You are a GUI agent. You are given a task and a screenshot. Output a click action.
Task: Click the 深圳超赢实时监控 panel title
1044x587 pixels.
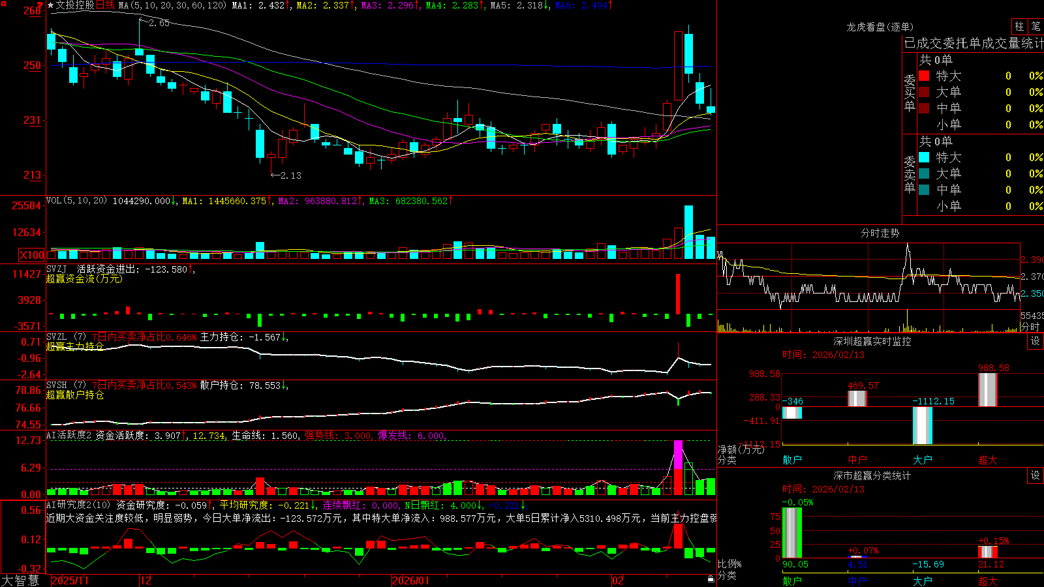click(x=872, y=341)
